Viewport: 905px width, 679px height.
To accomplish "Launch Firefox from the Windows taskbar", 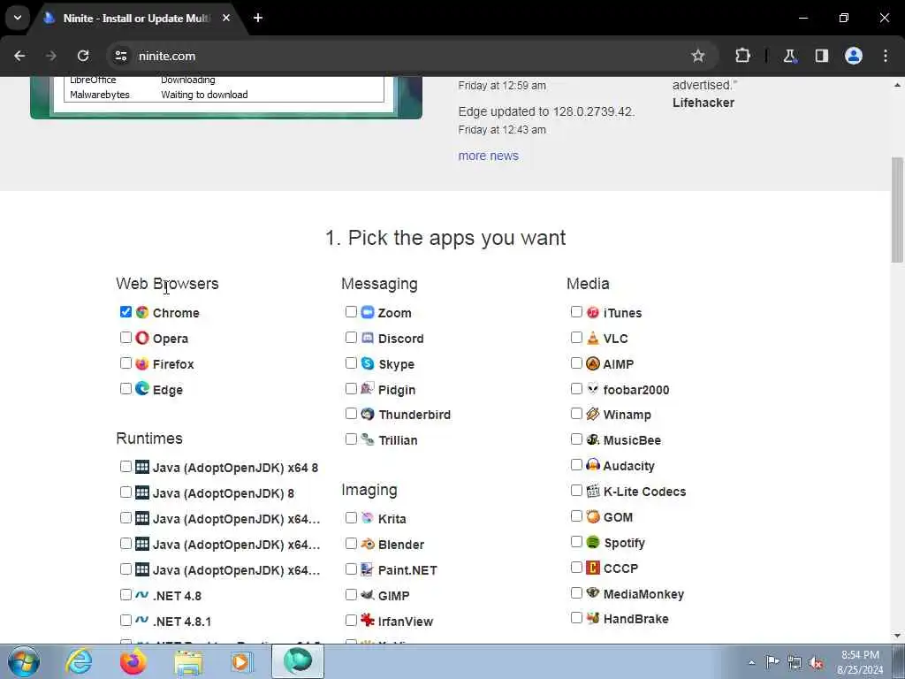I will point(133,661).
